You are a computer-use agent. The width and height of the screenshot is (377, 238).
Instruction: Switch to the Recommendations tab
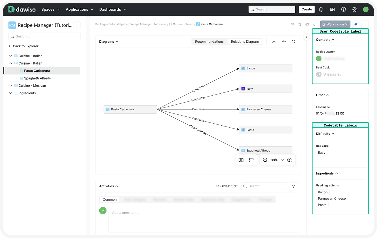(x=209, y=42)
